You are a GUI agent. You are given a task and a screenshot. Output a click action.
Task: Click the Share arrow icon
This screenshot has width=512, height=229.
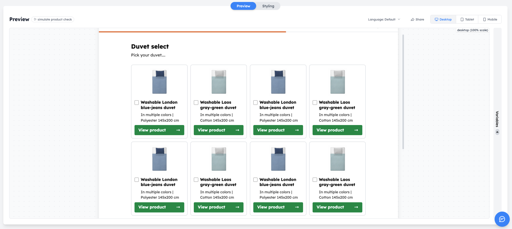(x=412, y=20)
